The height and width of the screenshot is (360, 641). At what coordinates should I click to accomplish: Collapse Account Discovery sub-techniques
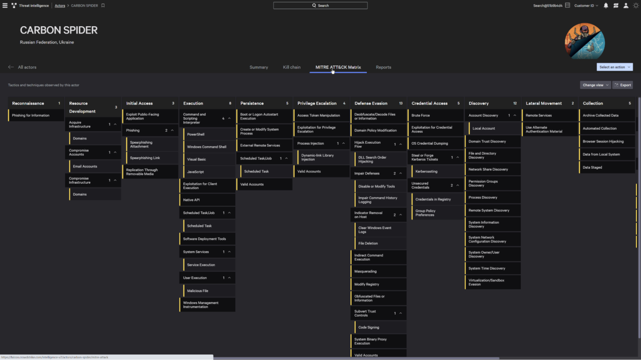pyautogui.click(x=515, y=115)
